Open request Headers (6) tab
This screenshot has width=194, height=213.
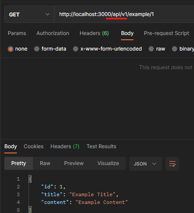pos(94,33)
